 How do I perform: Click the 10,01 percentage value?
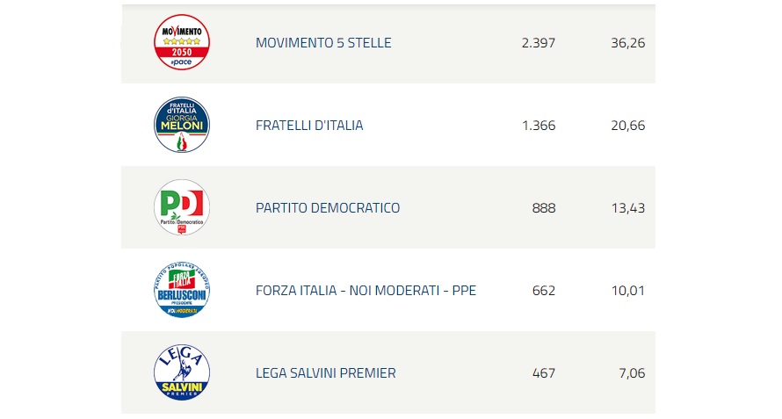click(x=628, y=290)
